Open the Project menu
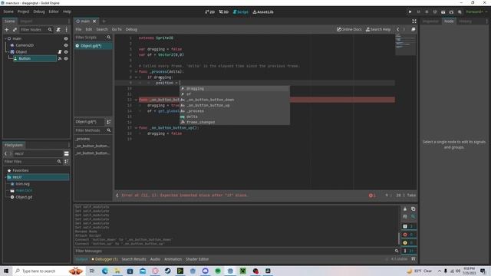The image size is (491, 276). 23,11
